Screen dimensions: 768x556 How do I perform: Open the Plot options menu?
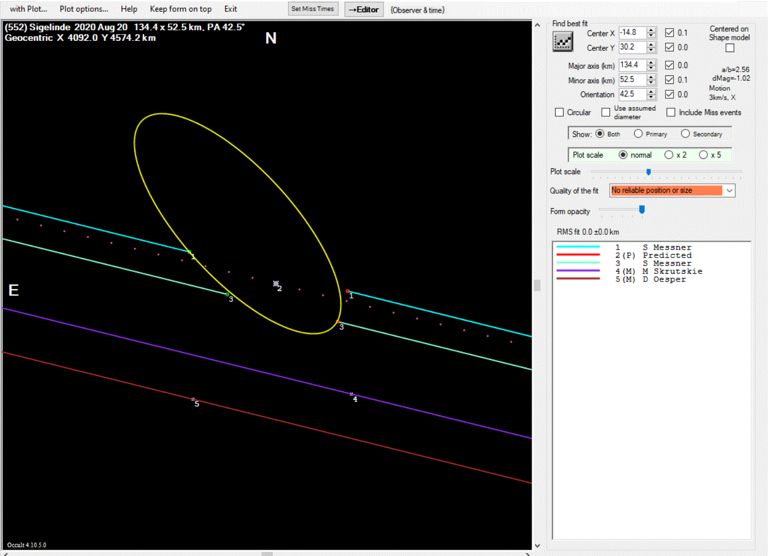coord(84,9)
